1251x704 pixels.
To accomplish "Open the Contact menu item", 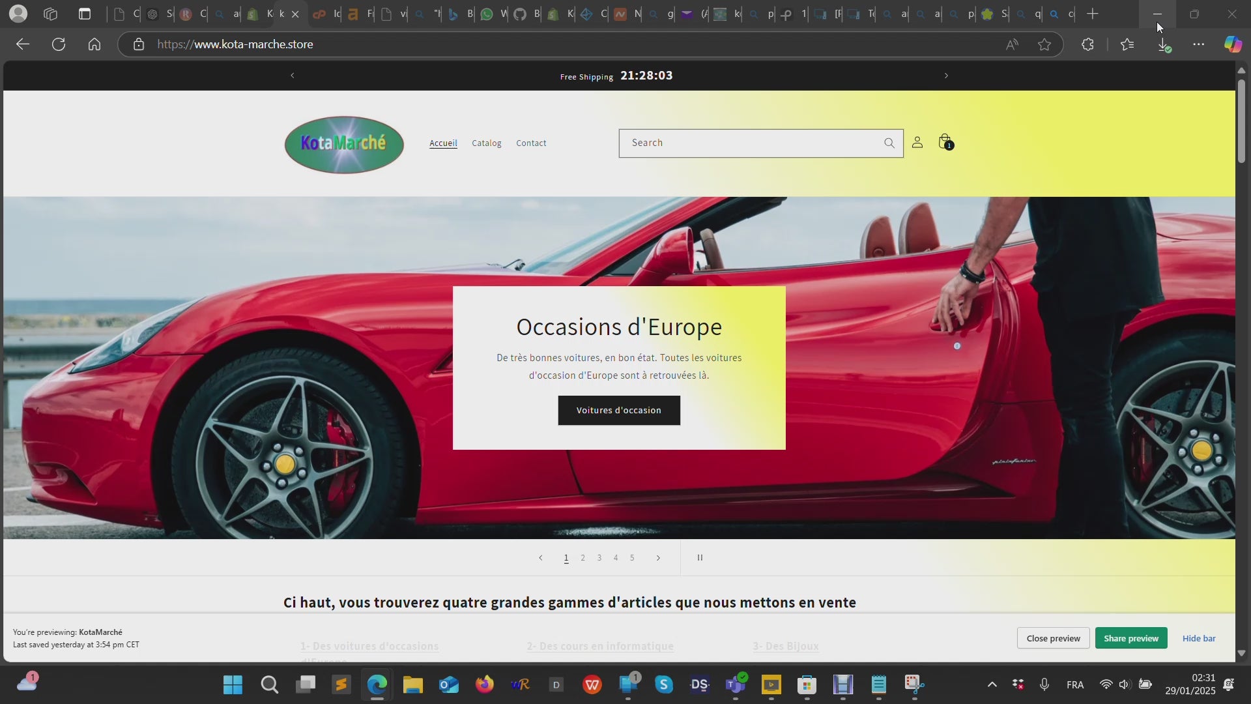I will coord(532,143).
